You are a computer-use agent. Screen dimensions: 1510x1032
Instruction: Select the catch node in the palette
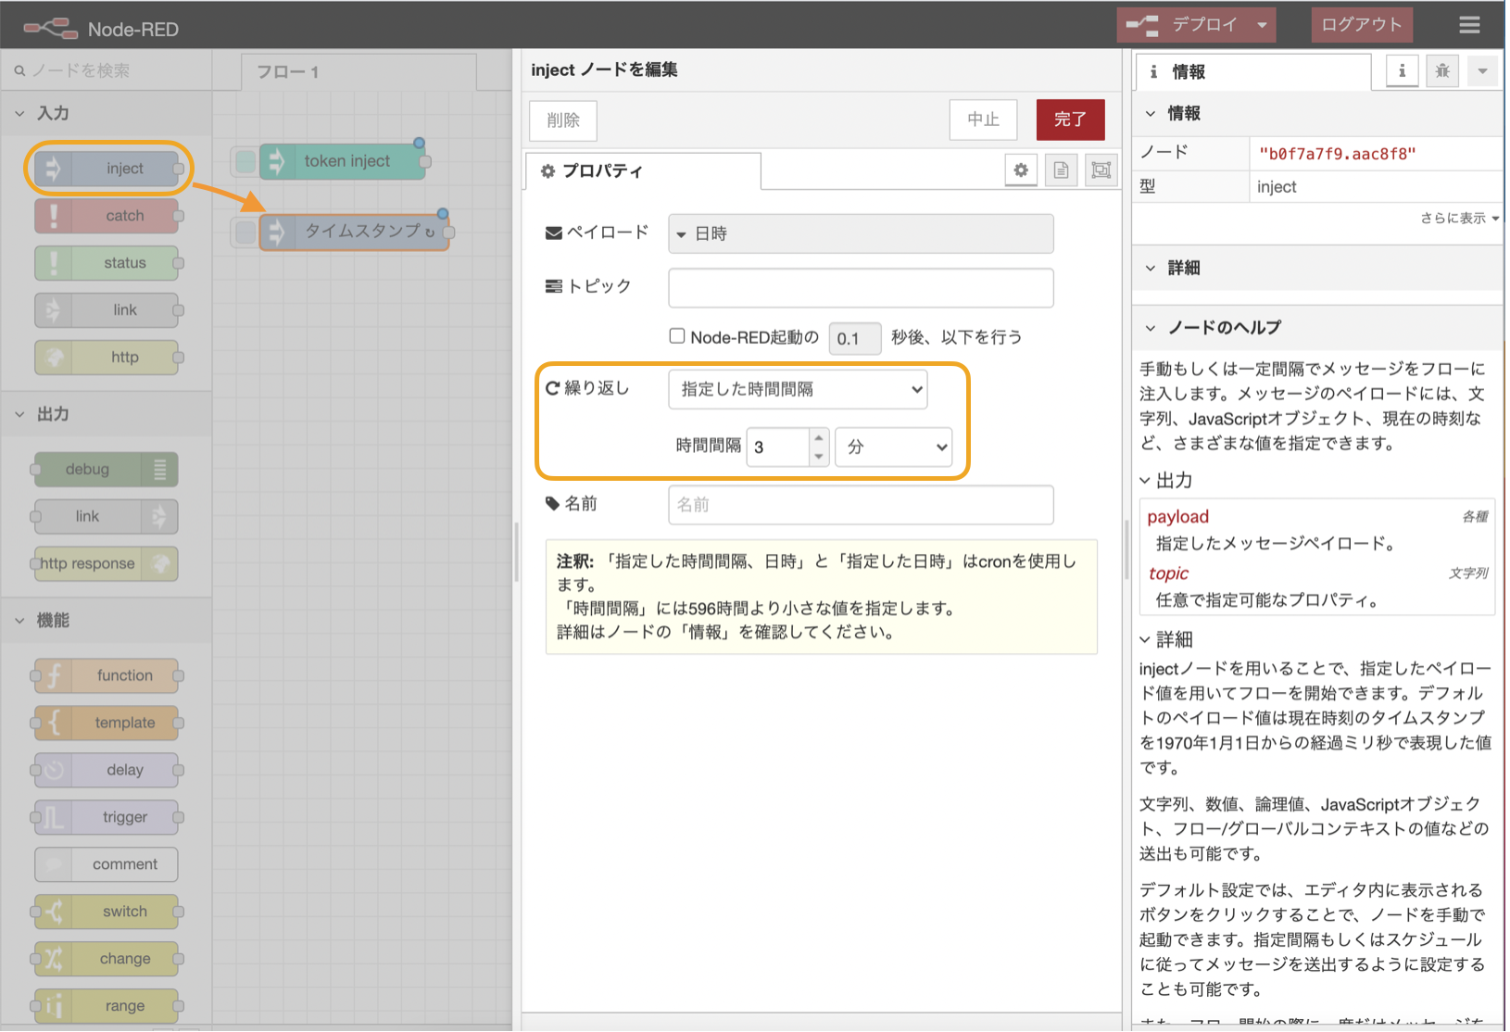coord(107,215)
